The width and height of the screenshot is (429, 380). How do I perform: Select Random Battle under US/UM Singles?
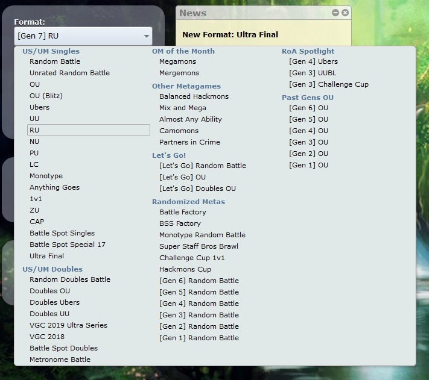click(x=55, y=61)
